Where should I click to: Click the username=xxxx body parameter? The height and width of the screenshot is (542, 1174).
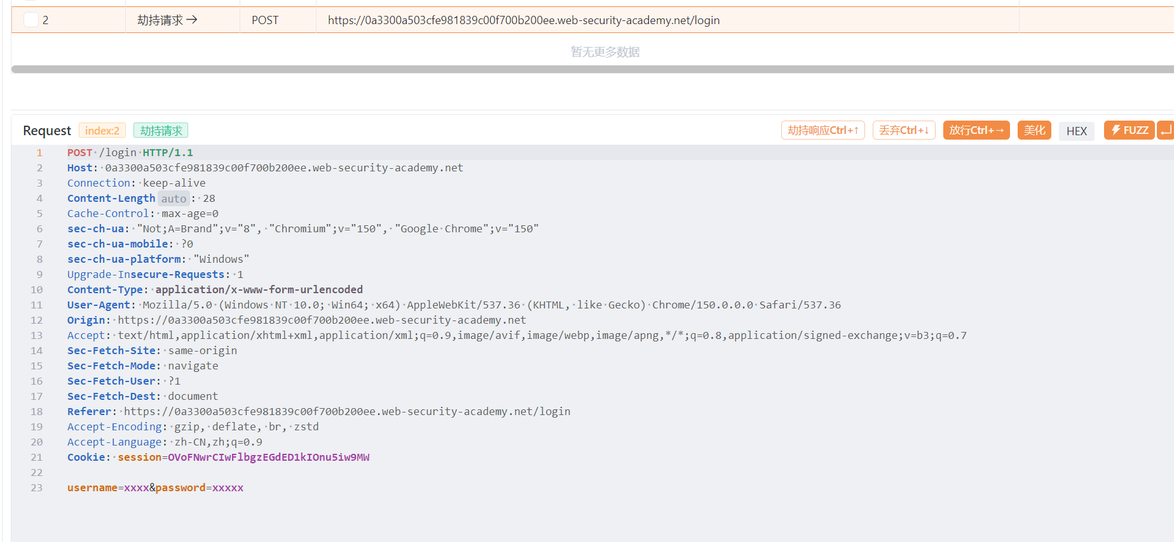(108, 487)
